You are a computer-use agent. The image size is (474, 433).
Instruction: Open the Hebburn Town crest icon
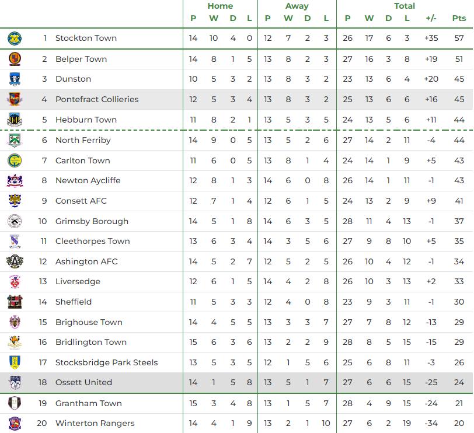click(x=15, y=120)
